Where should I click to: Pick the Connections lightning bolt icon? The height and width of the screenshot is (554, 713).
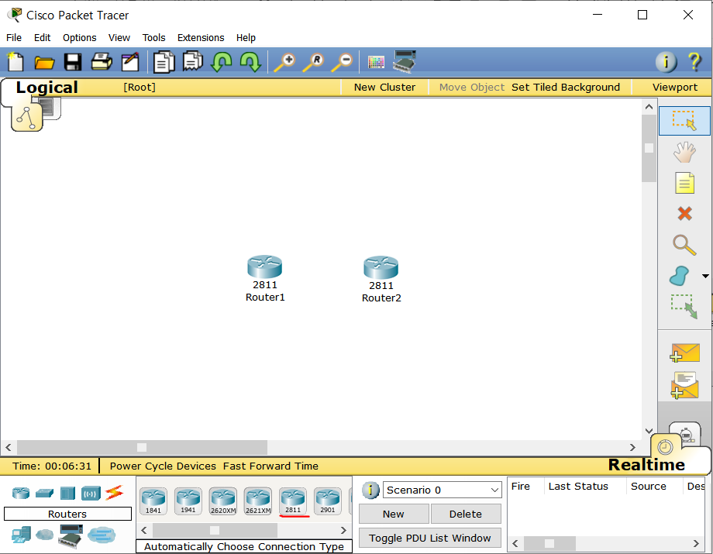(x=114, y=493)
